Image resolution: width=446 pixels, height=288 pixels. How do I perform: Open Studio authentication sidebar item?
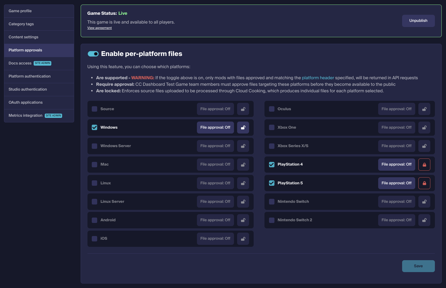point(39,89)
